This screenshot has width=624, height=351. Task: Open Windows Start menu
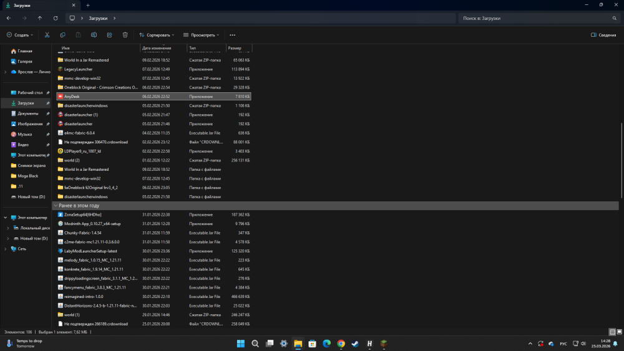point(241,344)
